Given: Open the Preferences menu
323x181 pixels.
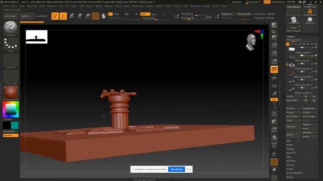Looking at the screenshot, I should pyautogui.click(x=138, y=6).
